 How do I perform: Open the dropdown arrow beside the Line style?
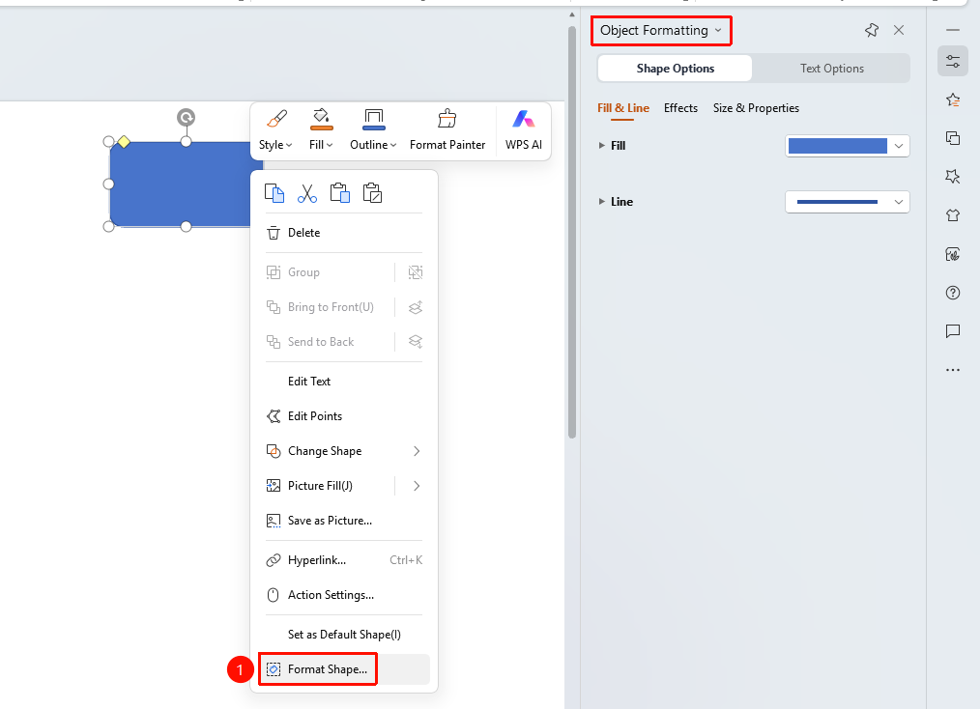pos(899,202)
